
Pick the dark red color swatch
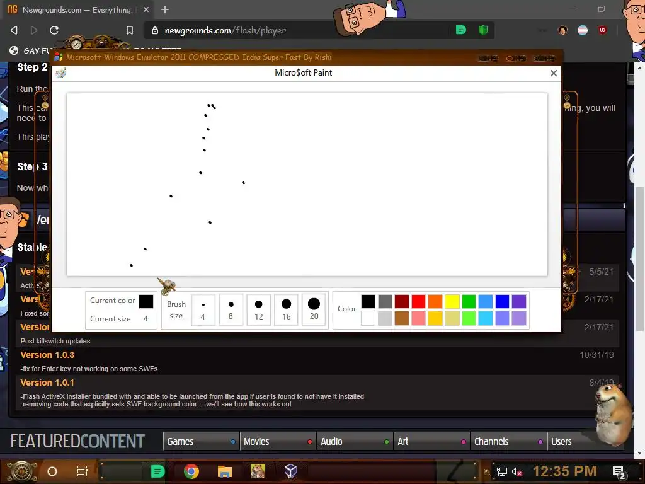(402, 301)
